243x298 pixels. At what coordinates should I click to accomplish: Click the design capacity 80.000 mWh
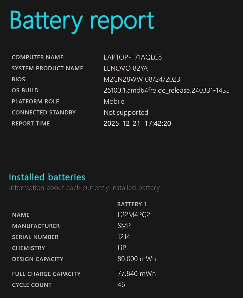(x=137, y=259)
